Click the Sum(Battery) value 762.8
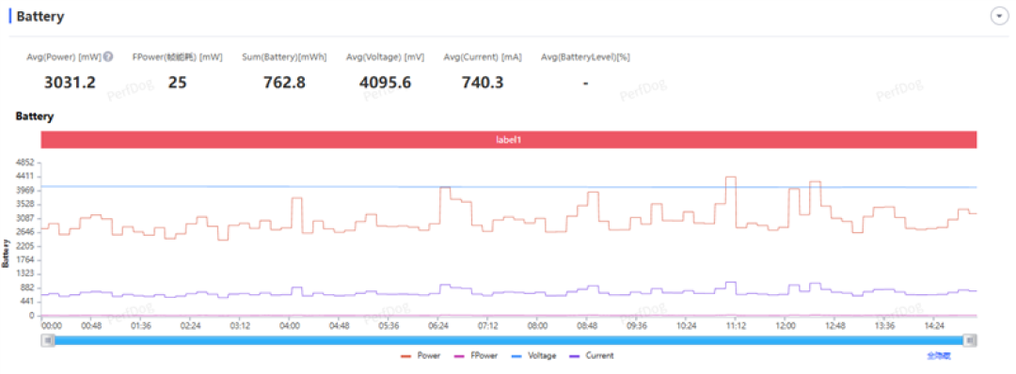The image size is (1016, 374). coord(284,83)
